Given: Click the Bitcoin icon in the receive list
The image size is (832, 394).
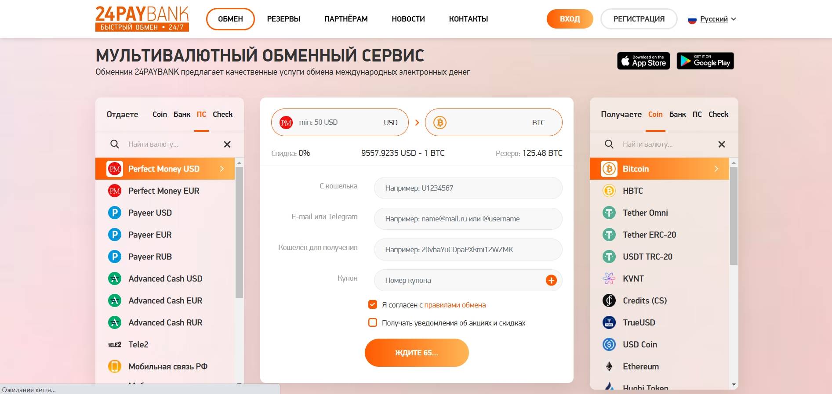Looking at the screenshot, I should (609, 169).
